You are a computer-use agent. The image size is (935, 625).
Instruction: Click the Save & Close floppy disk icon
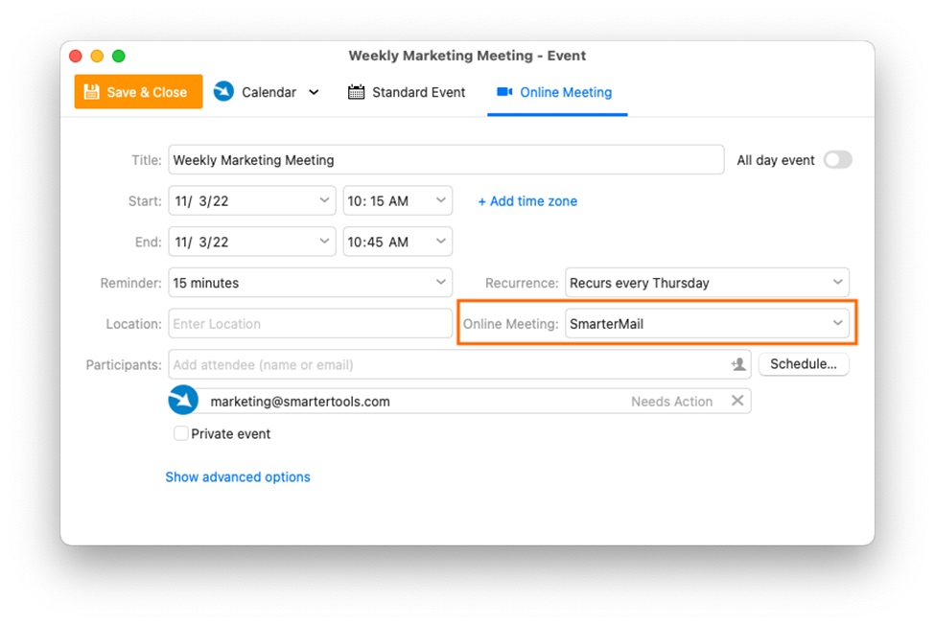click(x=92, y=92)
